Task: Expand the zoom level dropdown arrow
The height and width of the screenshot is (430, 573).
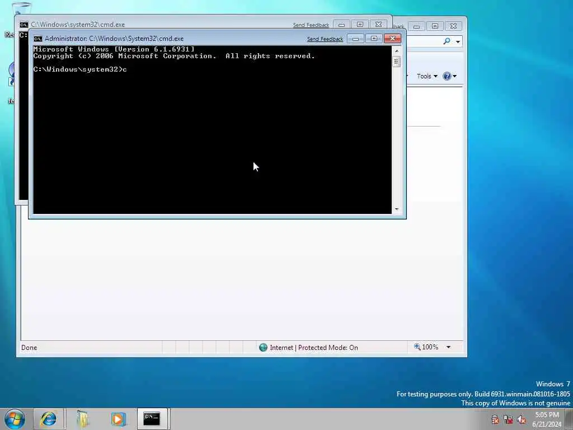Action: [x=448, y=347]
